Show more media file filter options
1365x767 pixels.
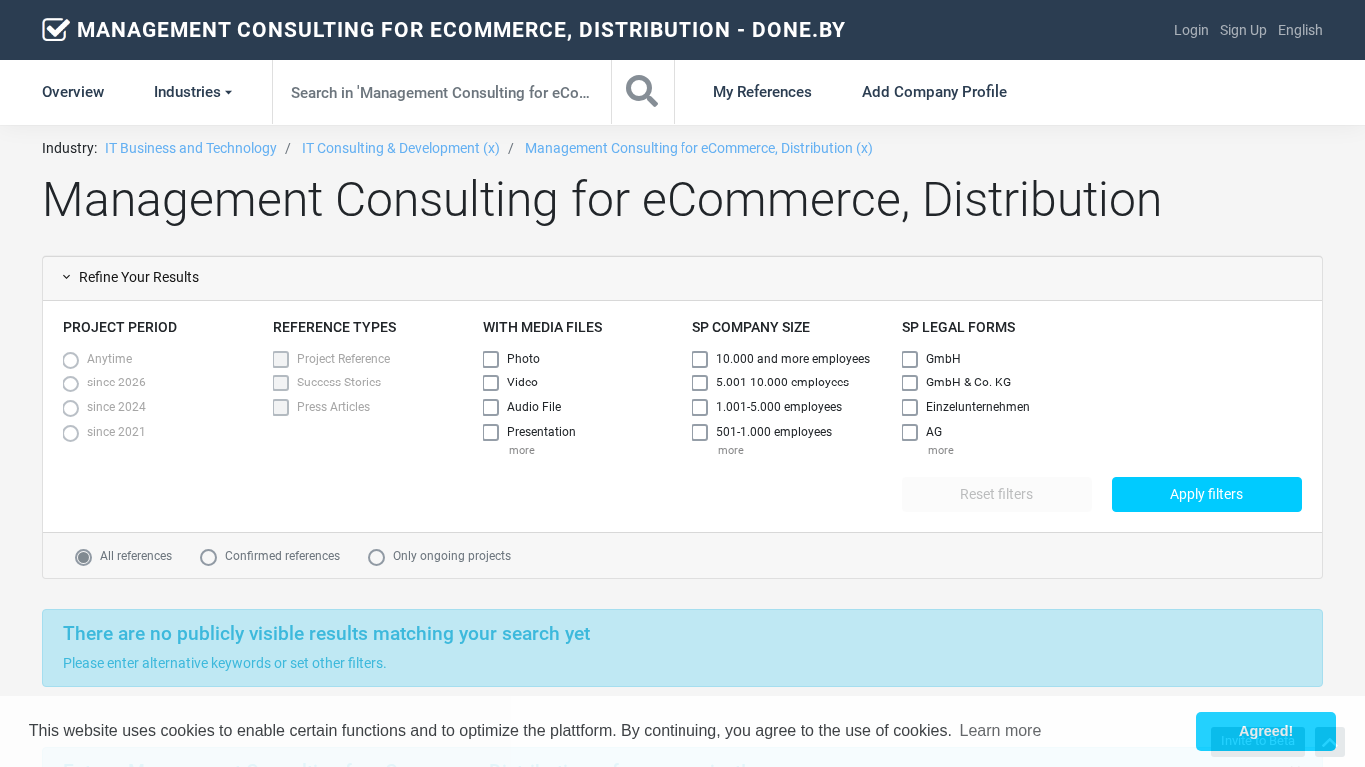pos(521,451)
